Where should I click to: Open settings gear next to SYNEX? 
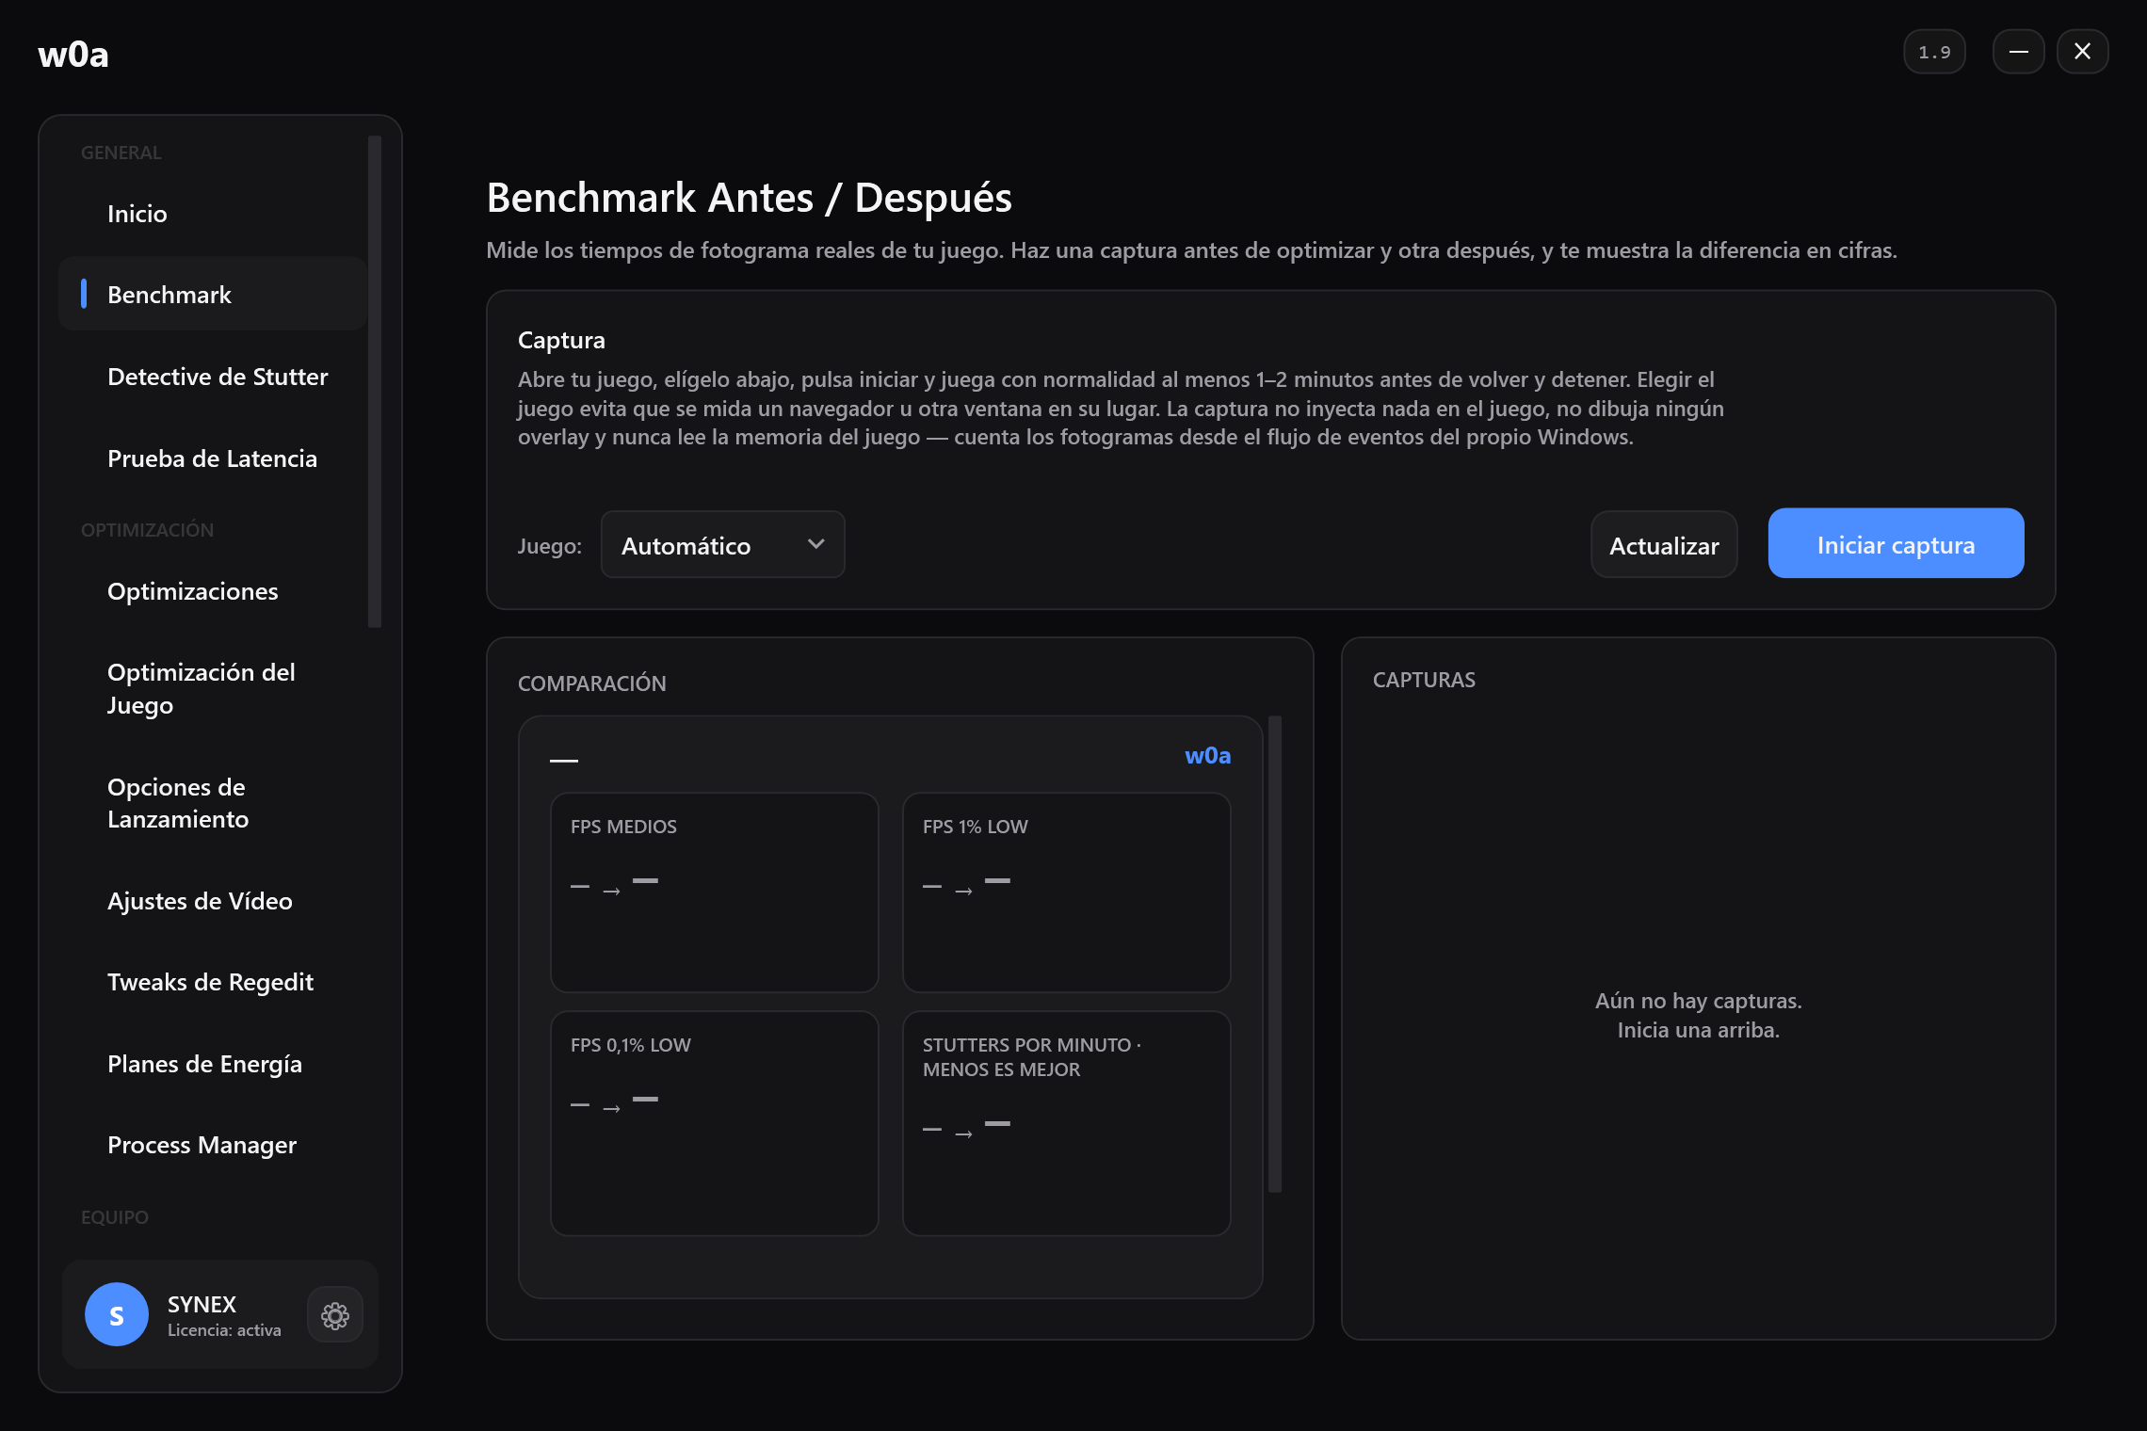(x=335, y=1315)
